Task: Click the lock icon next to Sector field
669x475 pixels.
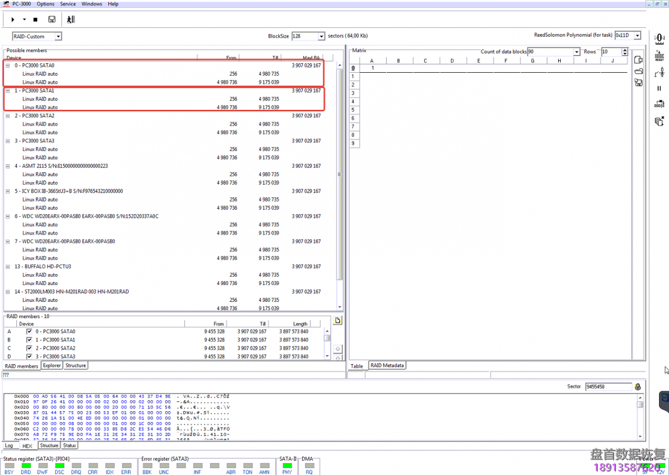Action: pos(638,387)
